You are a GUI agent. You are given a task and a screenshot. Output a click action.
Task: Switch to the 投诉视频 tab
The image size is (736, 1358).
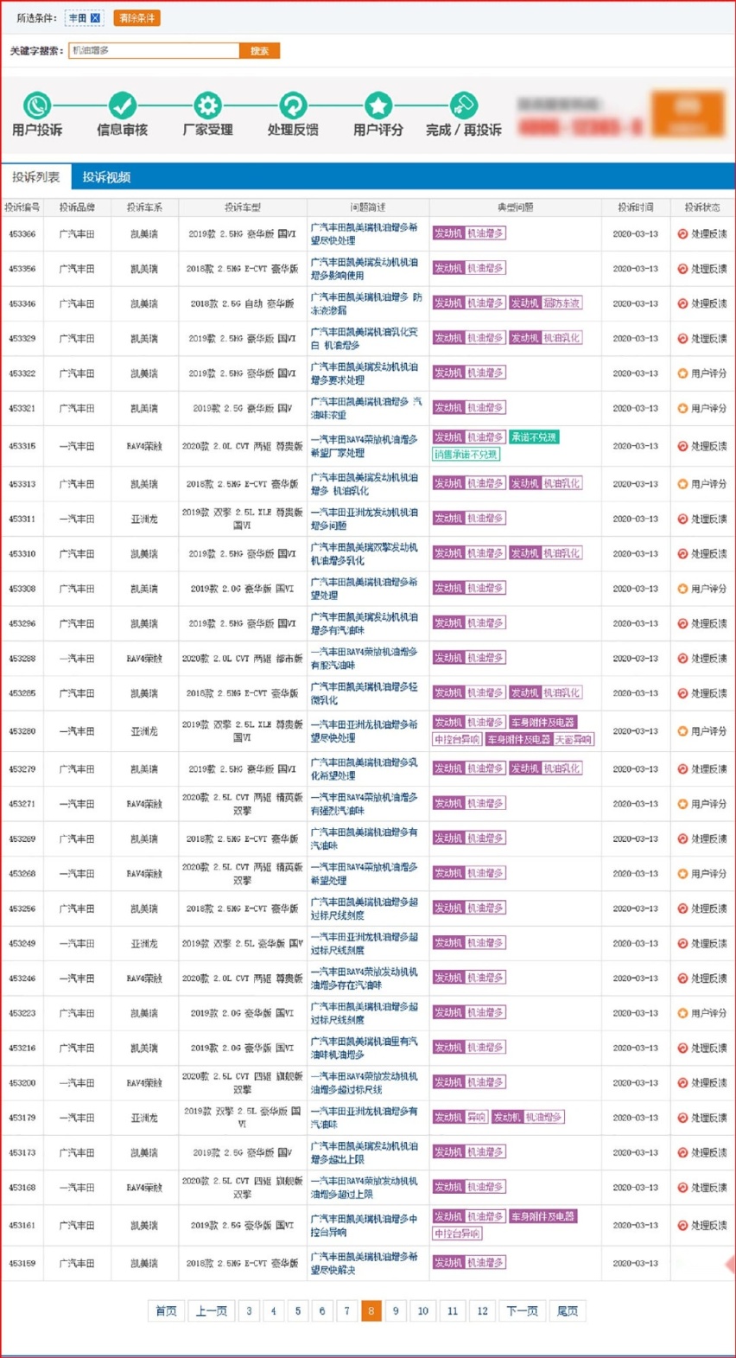point(106,176)
